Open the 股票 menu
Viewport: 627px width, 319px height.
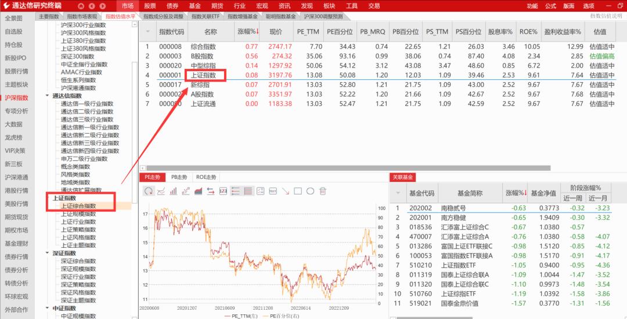[x=150, y=6]
